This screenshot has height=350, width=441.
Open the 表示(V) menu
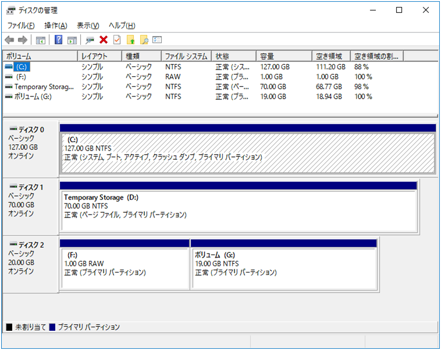88,26
